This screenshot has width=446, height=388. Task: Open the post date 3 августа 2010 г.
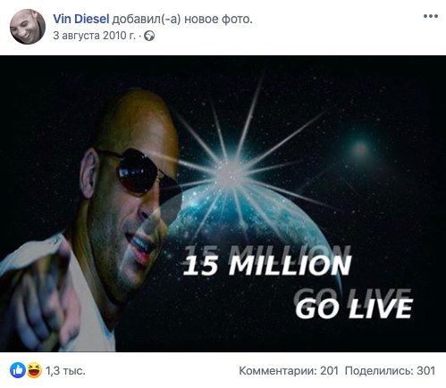94,36
